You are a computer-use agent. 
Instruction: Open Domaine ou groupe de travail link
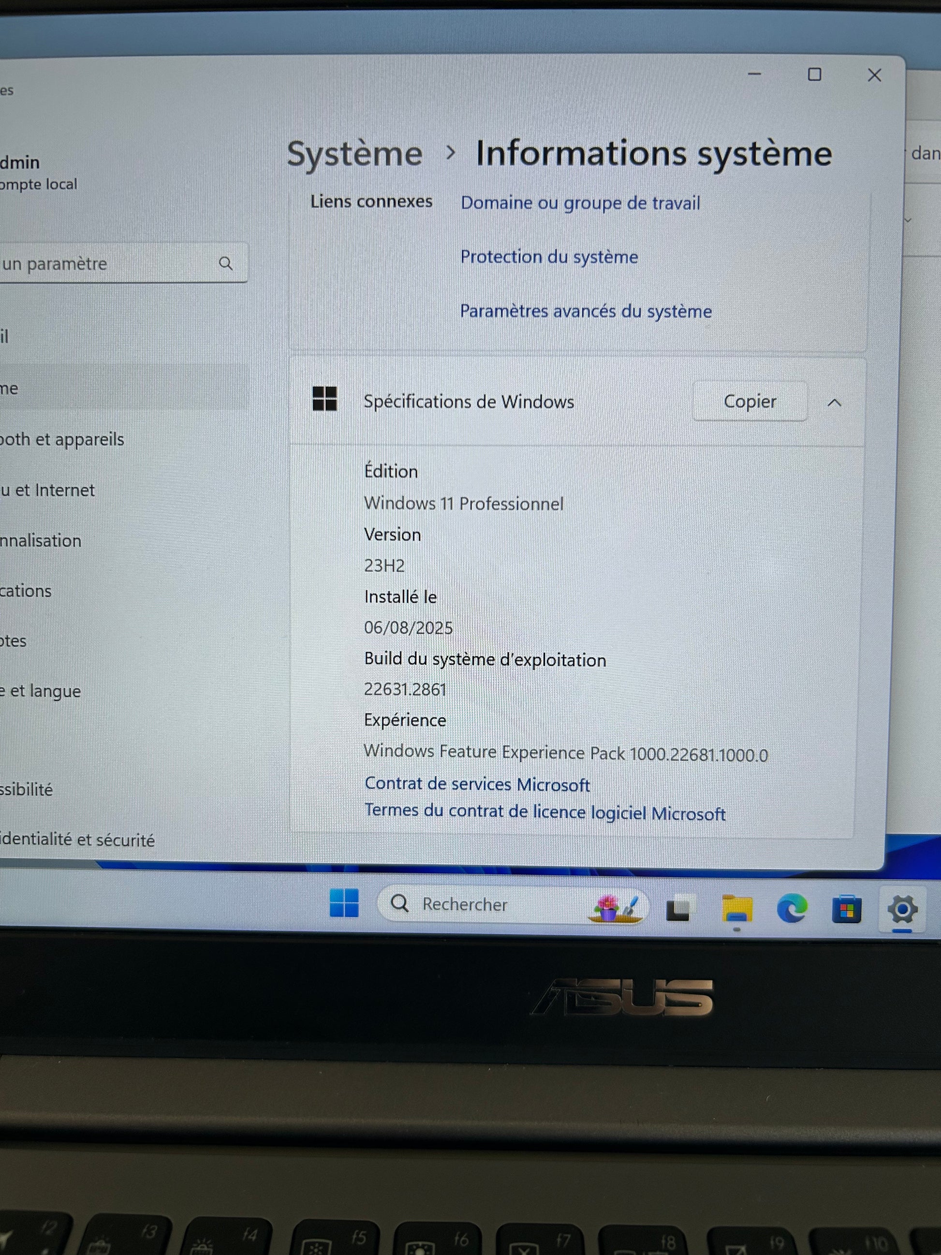[580, 203]
